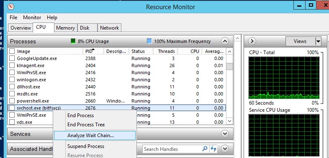The height and width of the screenshot is (158, 329).
Task: Check the winlogon.exe process checkbox
Action: click(x=12, y=80)
